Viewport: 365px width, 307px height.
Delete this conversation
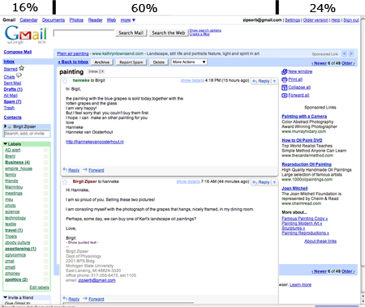point(159,62)
